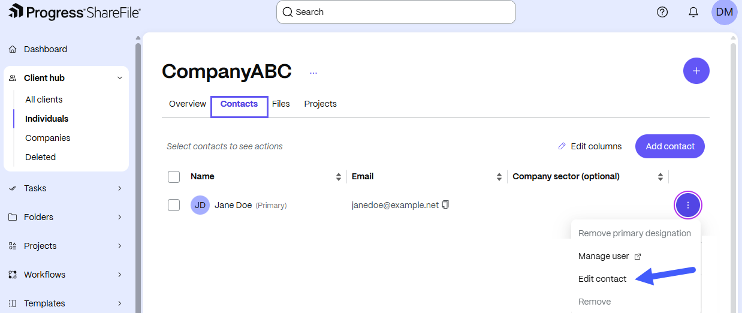Open the Projects tab of CompanyABC
Image resolution: width=742 pixels, height=313 pixels.
coord(321,104)
